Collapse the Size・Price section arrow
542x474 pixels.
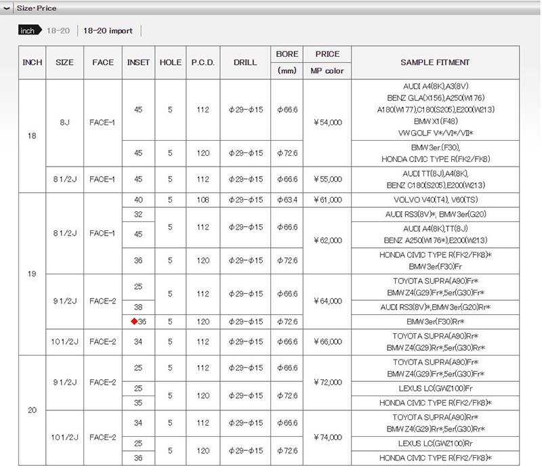tap(7, 9)
